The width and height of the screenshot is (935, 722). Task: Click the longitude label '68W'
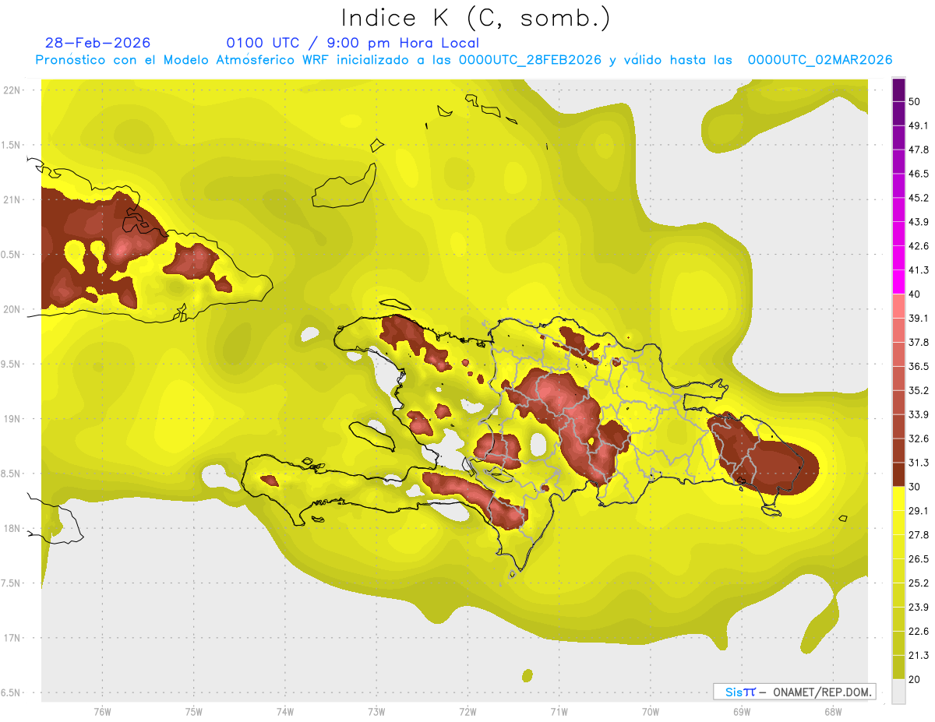click(x=832, y=712)
